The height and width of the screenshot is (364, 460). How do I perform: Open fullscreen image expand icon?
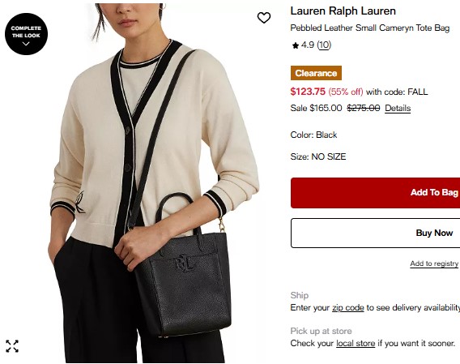pos(12,346)
